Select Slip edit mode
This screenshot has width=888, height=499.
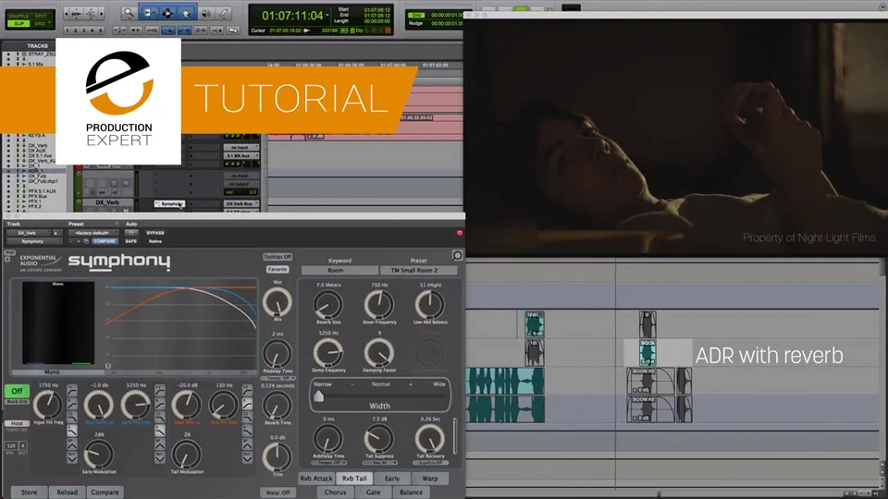pyautogui.click(x=19, y=23)
